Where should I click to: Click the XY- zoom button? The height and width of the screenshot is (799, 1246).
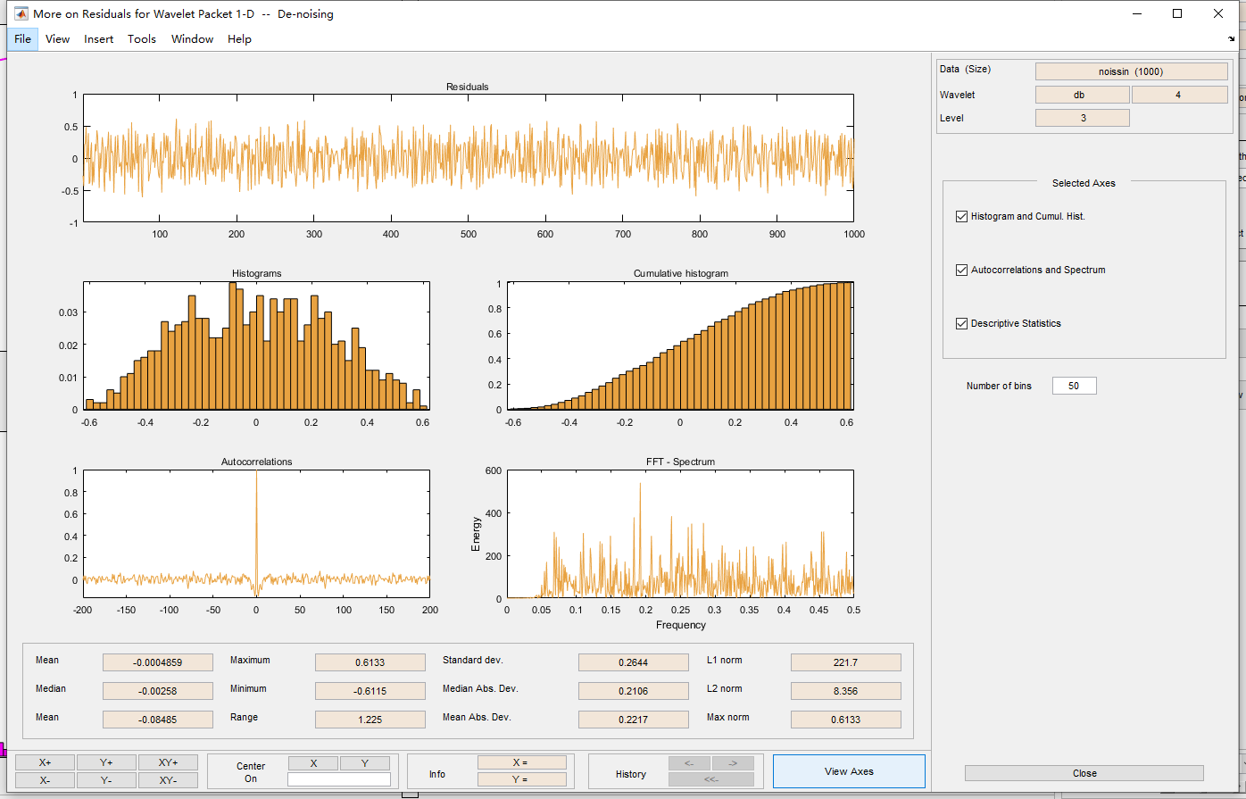tap(168, 779)
